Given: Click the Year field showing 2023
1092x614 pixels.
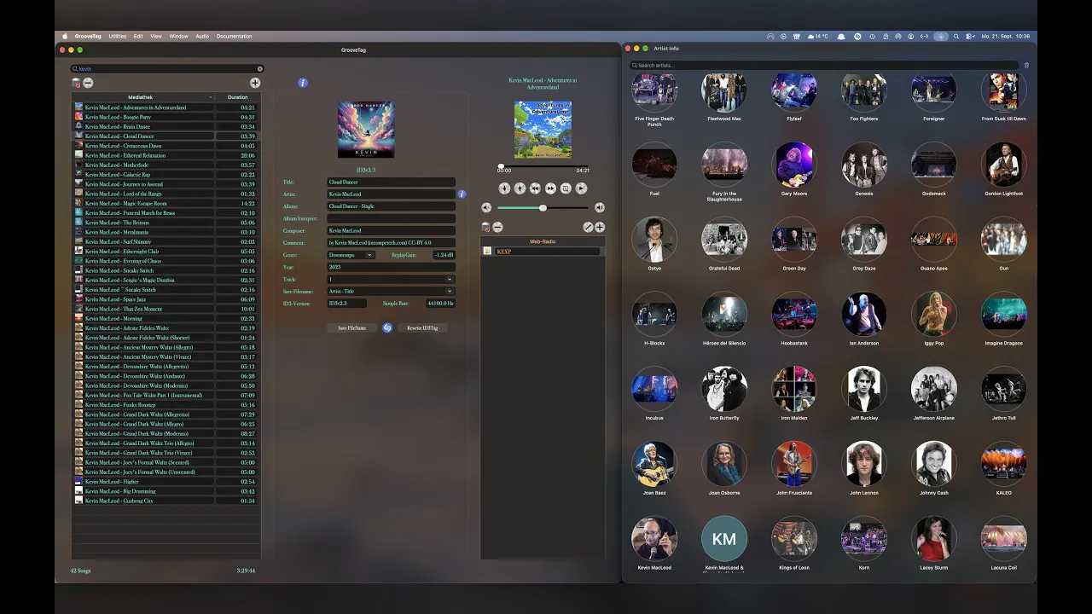Looking at the screenshot, I should tap(391, 267).
